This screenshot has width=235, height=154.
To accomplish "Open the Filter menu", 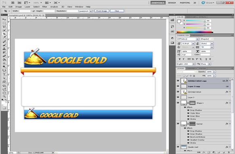I will click(x=44, y=7).
